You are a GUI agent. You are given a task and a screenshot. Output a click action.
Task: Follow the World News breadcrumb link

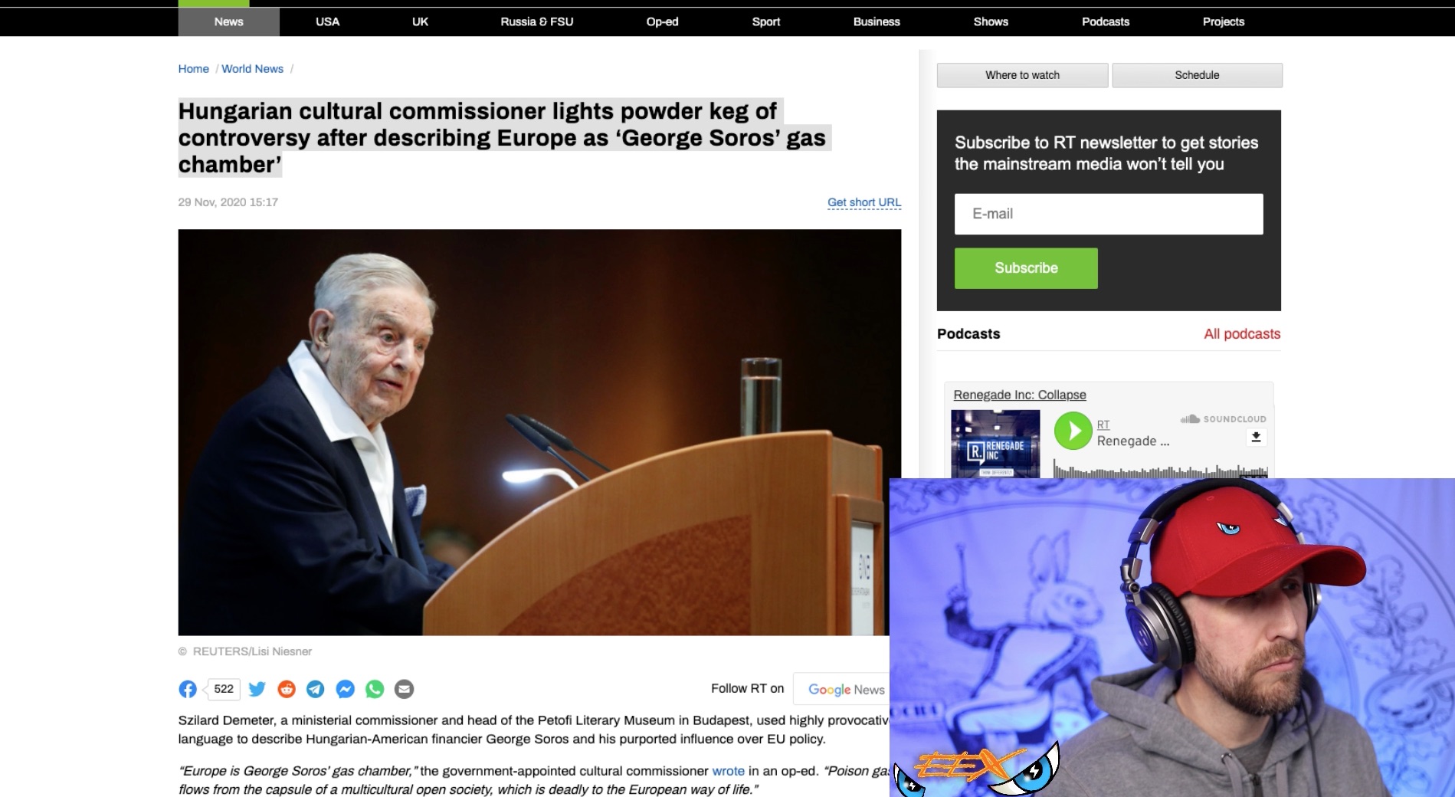coord(252,69)
